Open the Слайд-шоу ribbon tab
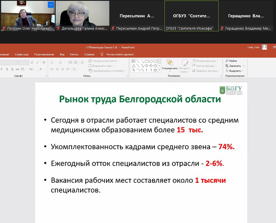Viewport: 276px width, 223px height. click(x=21, y=54)
